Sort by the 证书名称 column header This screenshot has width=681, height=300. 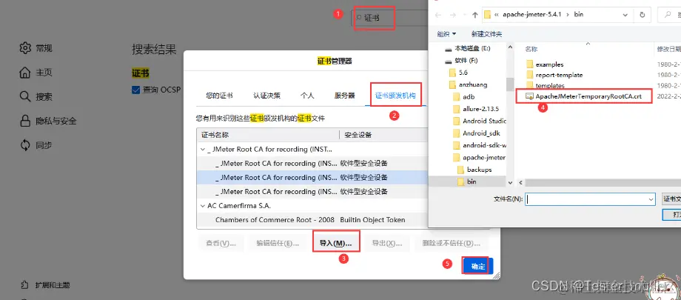(267, 136)
